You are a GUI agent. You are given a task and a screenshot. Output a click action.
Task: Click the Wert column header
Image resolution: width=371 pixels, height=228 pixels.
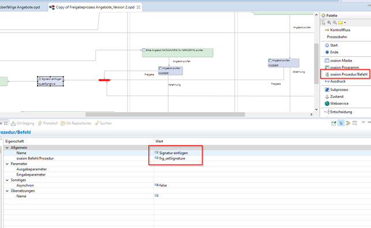[262, 141]
